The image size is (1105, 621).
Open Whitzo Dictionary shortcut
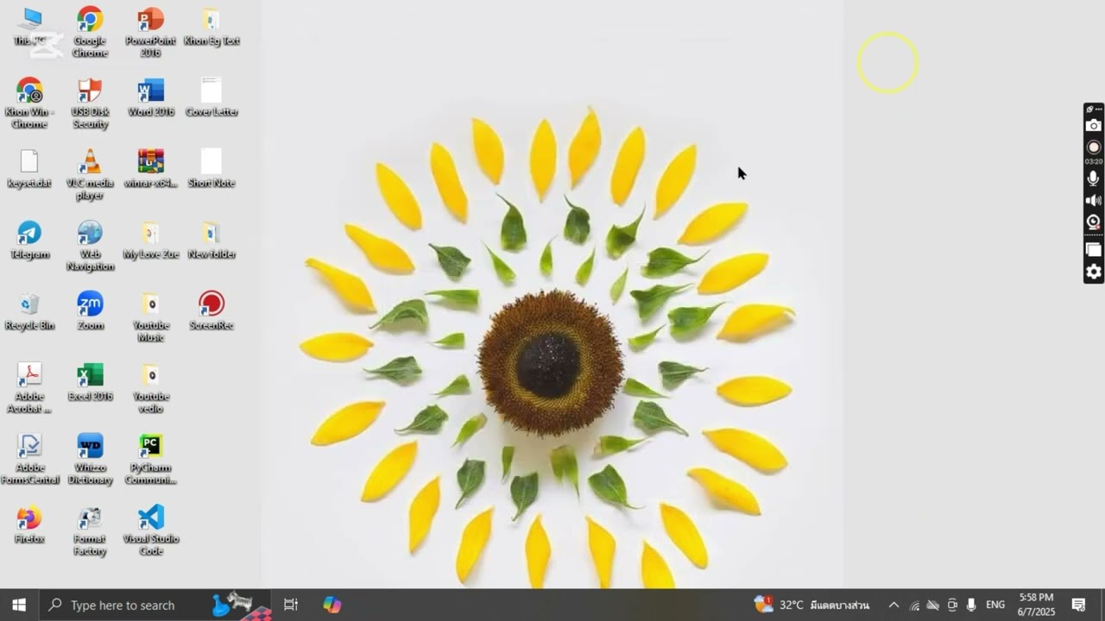coord(90,460)
